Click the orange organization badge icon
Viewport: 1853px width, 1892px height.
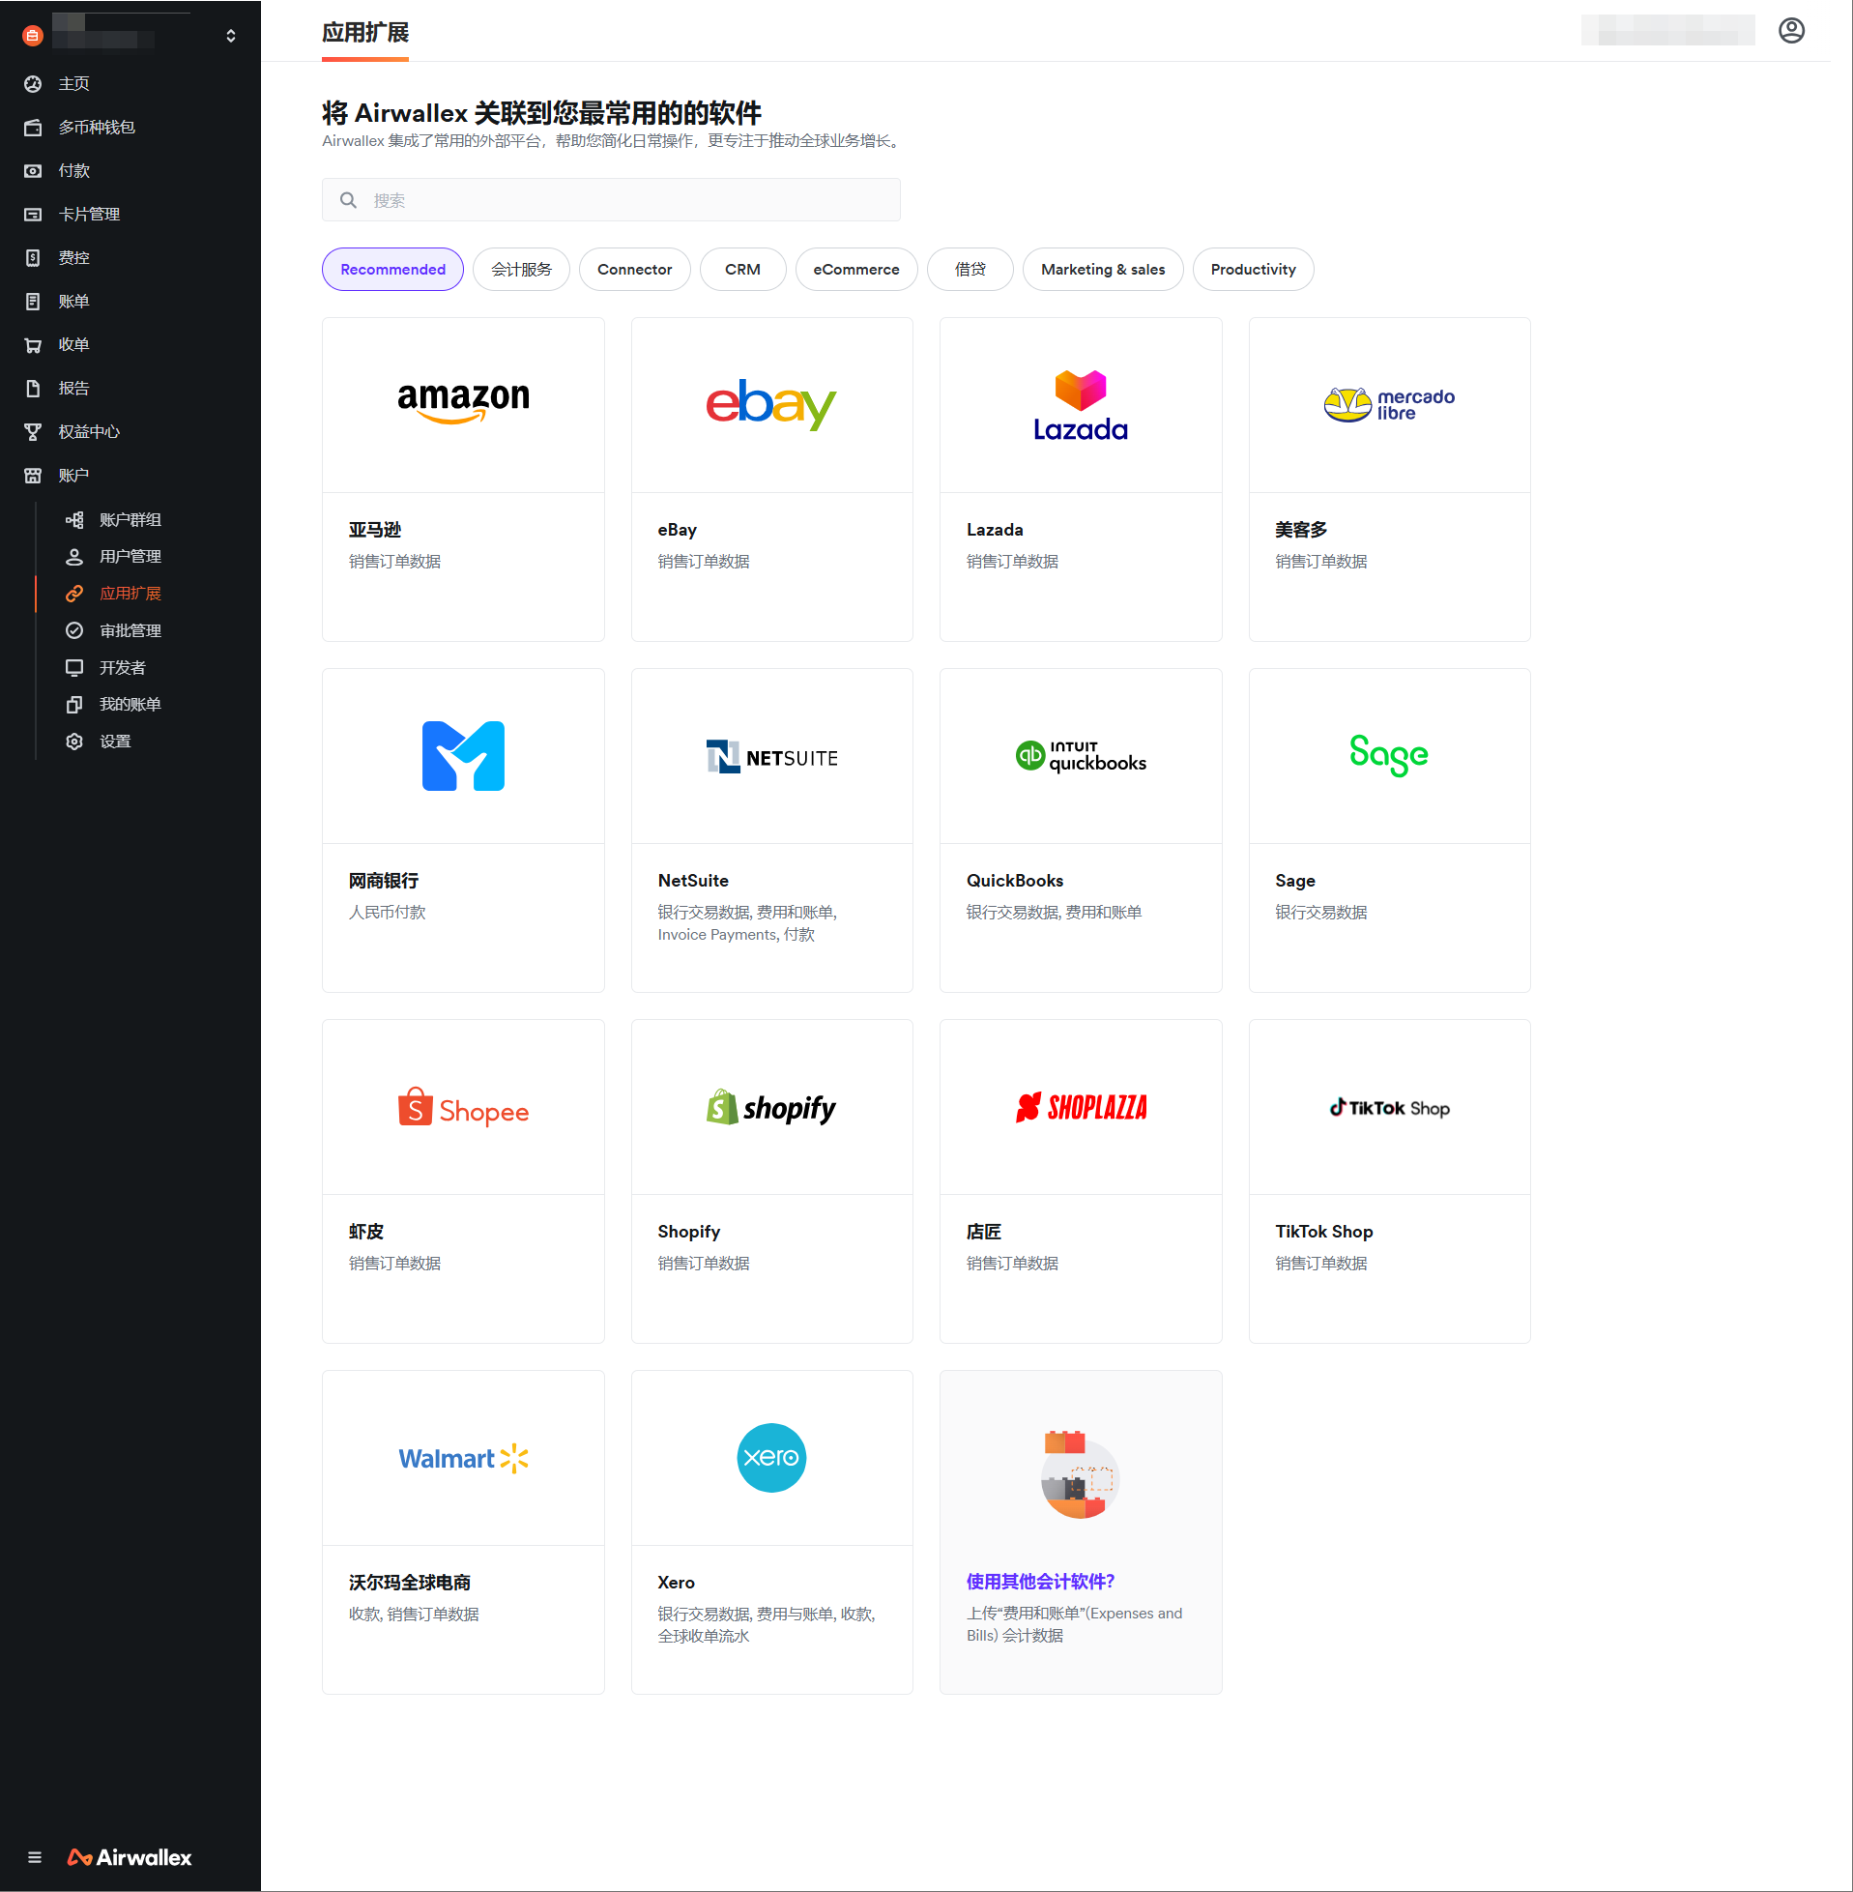32,36
